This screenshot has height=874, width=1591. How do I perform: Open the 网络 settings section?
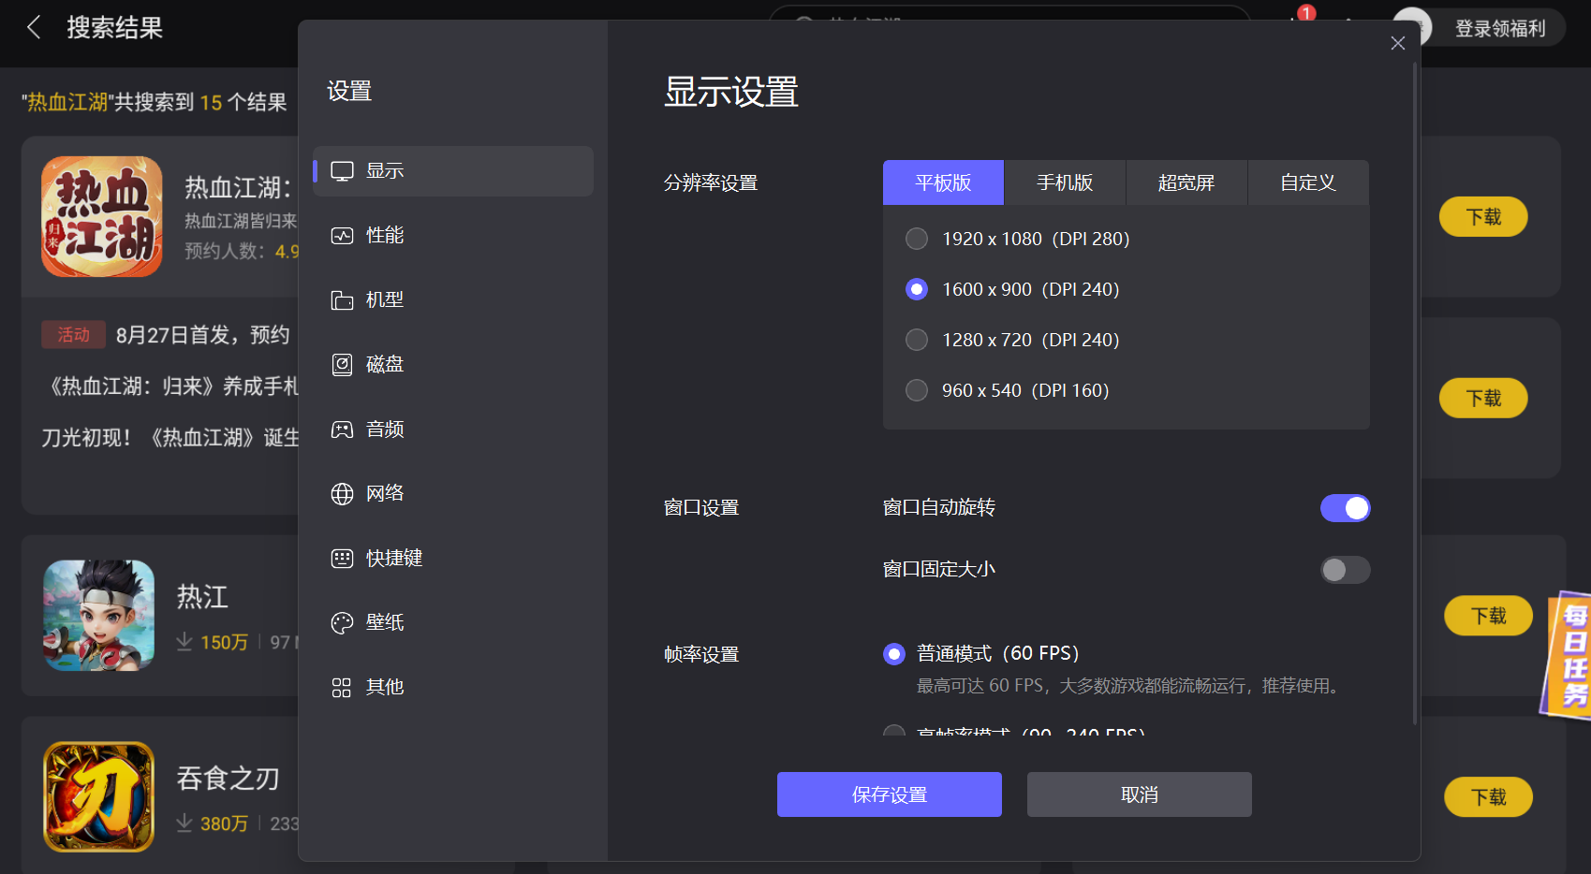tap(453, 494)
